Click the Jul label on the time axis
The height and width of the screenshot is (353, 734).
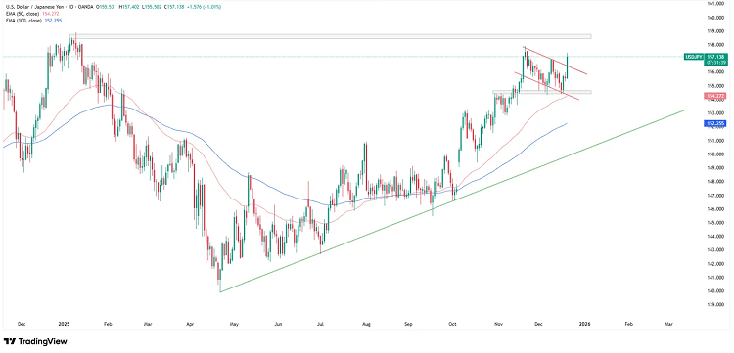pyautogui.click(x=321, y=323)
